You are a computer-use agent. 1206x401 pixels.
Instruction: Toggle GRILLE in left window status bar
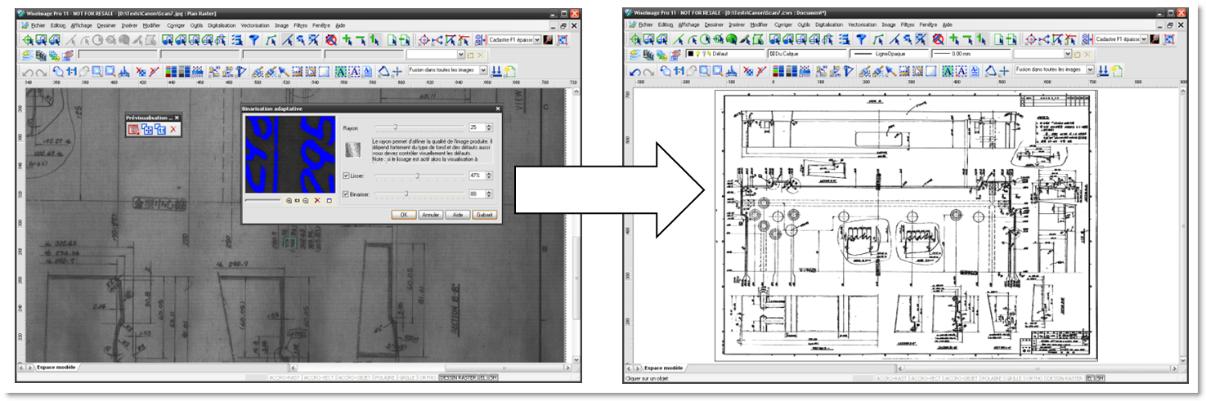tap(407, 378)
